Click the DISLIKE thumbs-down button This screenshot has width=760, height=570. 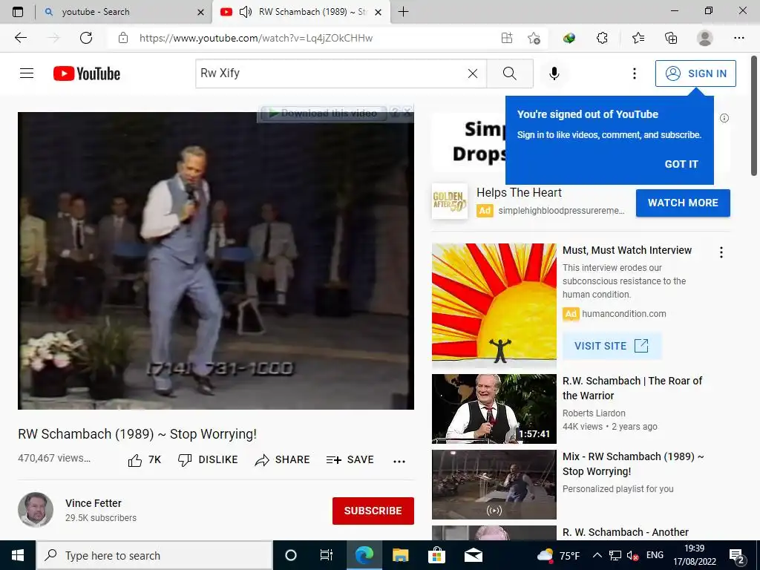pos(208,460)
